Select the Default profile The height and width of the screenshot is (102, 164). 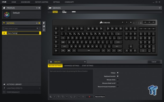tap(21, 15)
